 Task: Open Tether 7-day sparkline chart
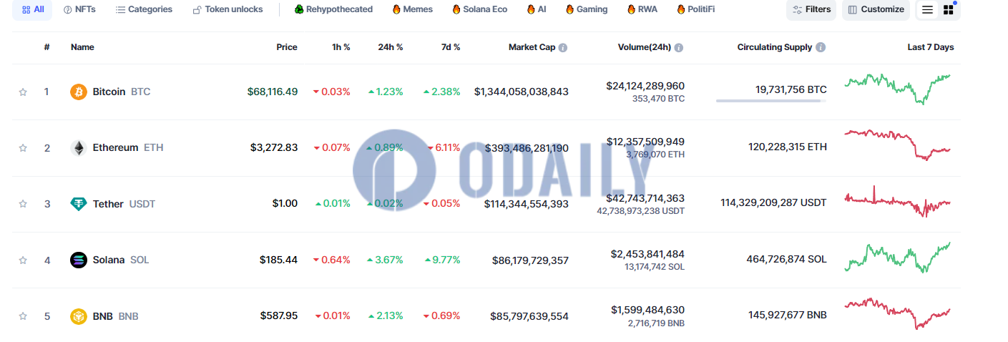[x=898, y=201]
